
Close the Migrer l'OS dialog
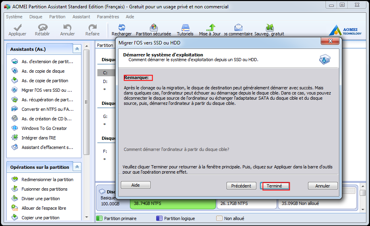coord(330,41)
